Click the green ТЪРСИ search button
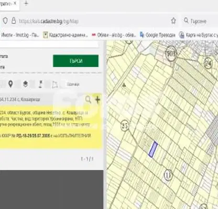Viewport: 218px width, 209px height. click(75, 61)
